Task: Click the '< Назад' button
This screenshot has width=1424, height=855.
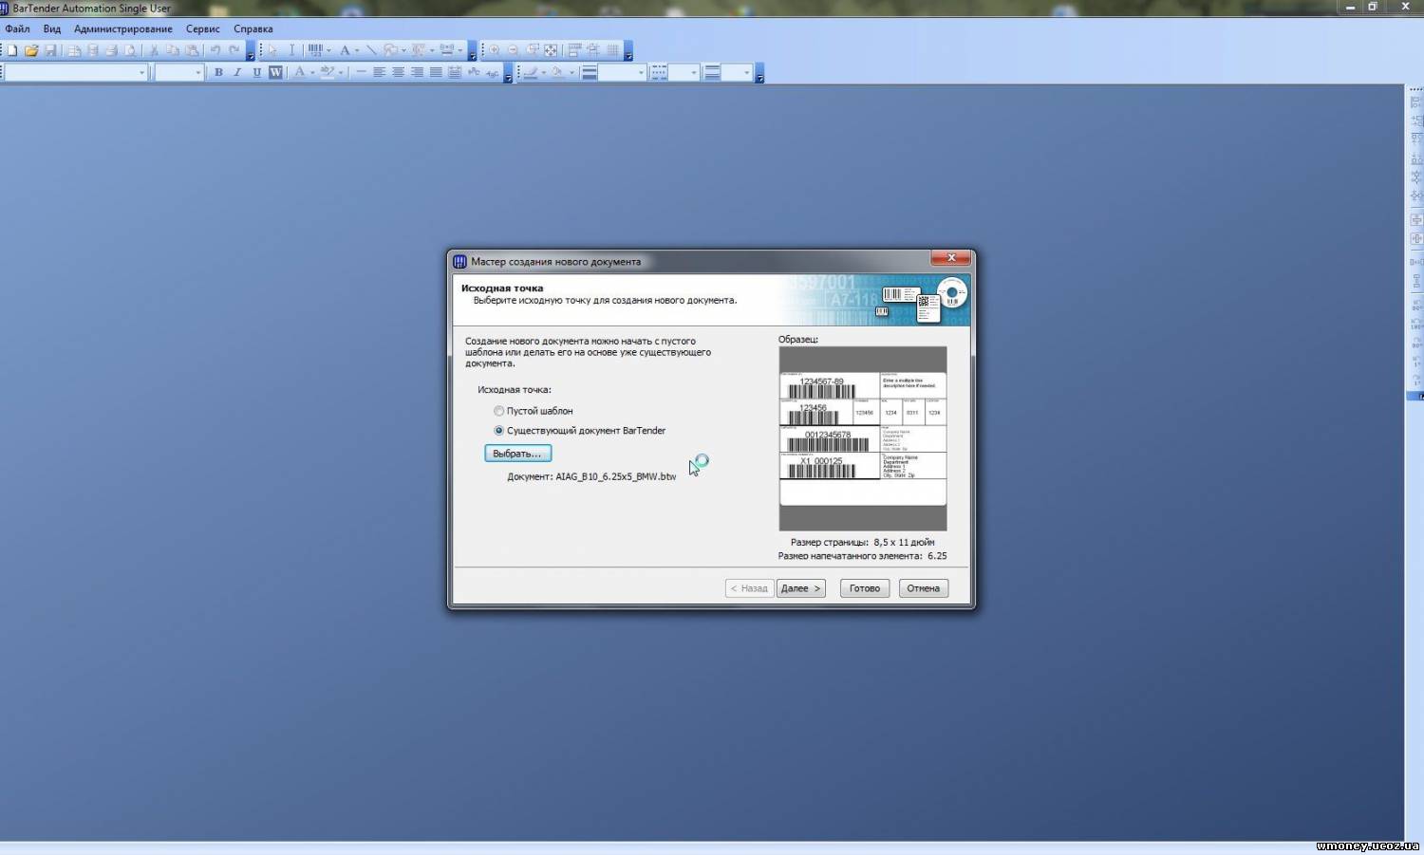Action: 750,588
